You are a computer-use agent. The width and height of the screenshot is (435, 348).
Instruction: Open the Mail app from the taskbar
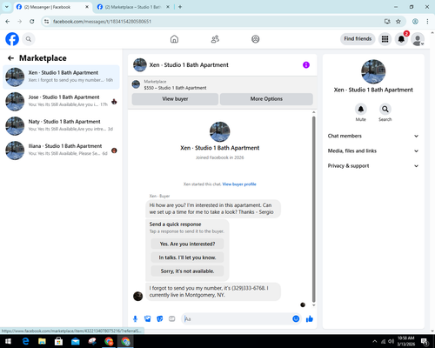76,341
